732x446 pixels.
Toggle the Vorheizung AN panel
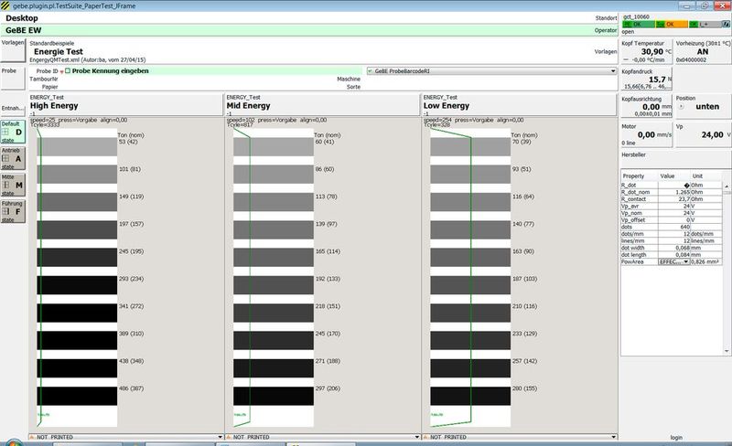coord(701,51)
